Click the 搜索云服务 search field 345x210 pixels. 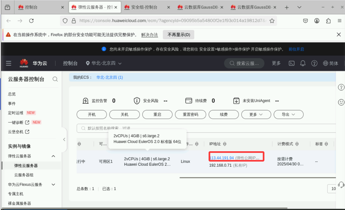pos(244,63)
